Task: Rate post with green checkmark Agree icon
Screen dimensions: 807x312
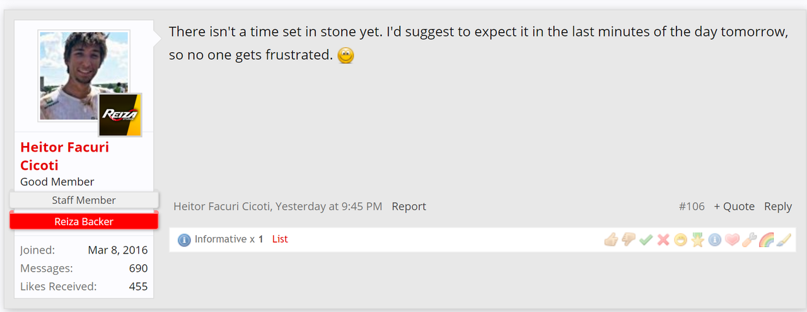Action: tap(646, 240)
